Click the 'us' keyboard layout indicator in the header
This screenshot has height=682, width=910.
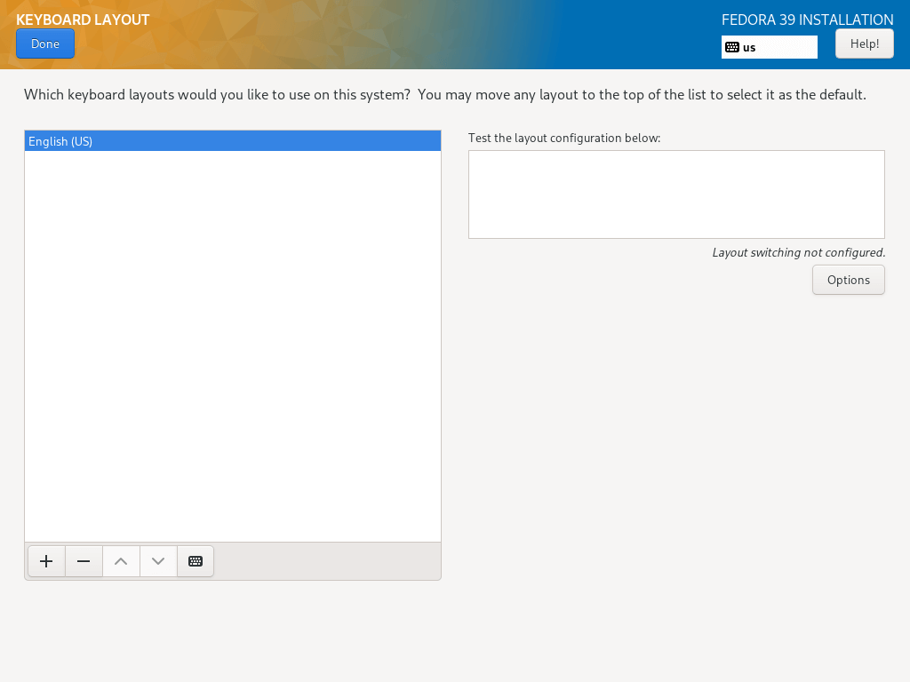769,48
